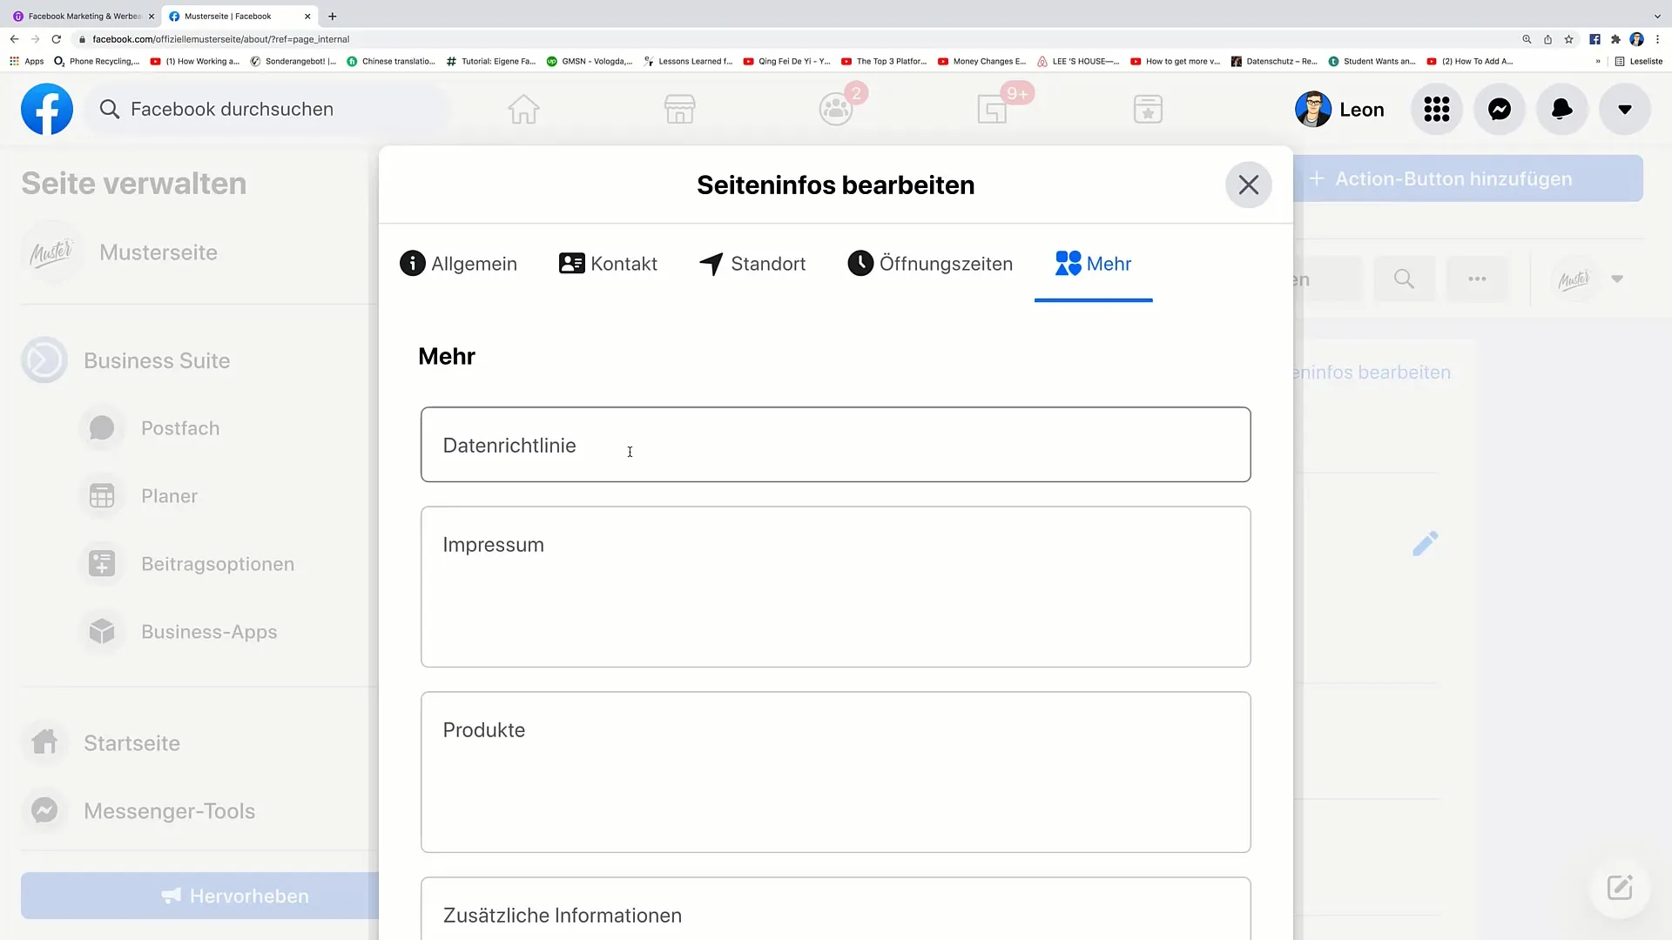Click the Facebook durchsuchen search field
This screenshot has height=940, width=1672.
tap(268, 110)
